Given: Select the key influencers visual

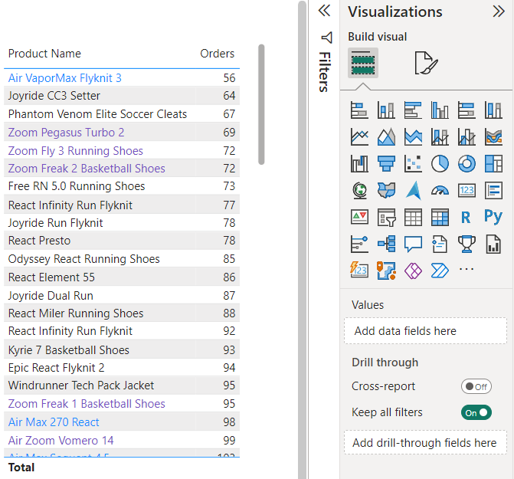Looking at the screenshot, I should tap(359, 244).
